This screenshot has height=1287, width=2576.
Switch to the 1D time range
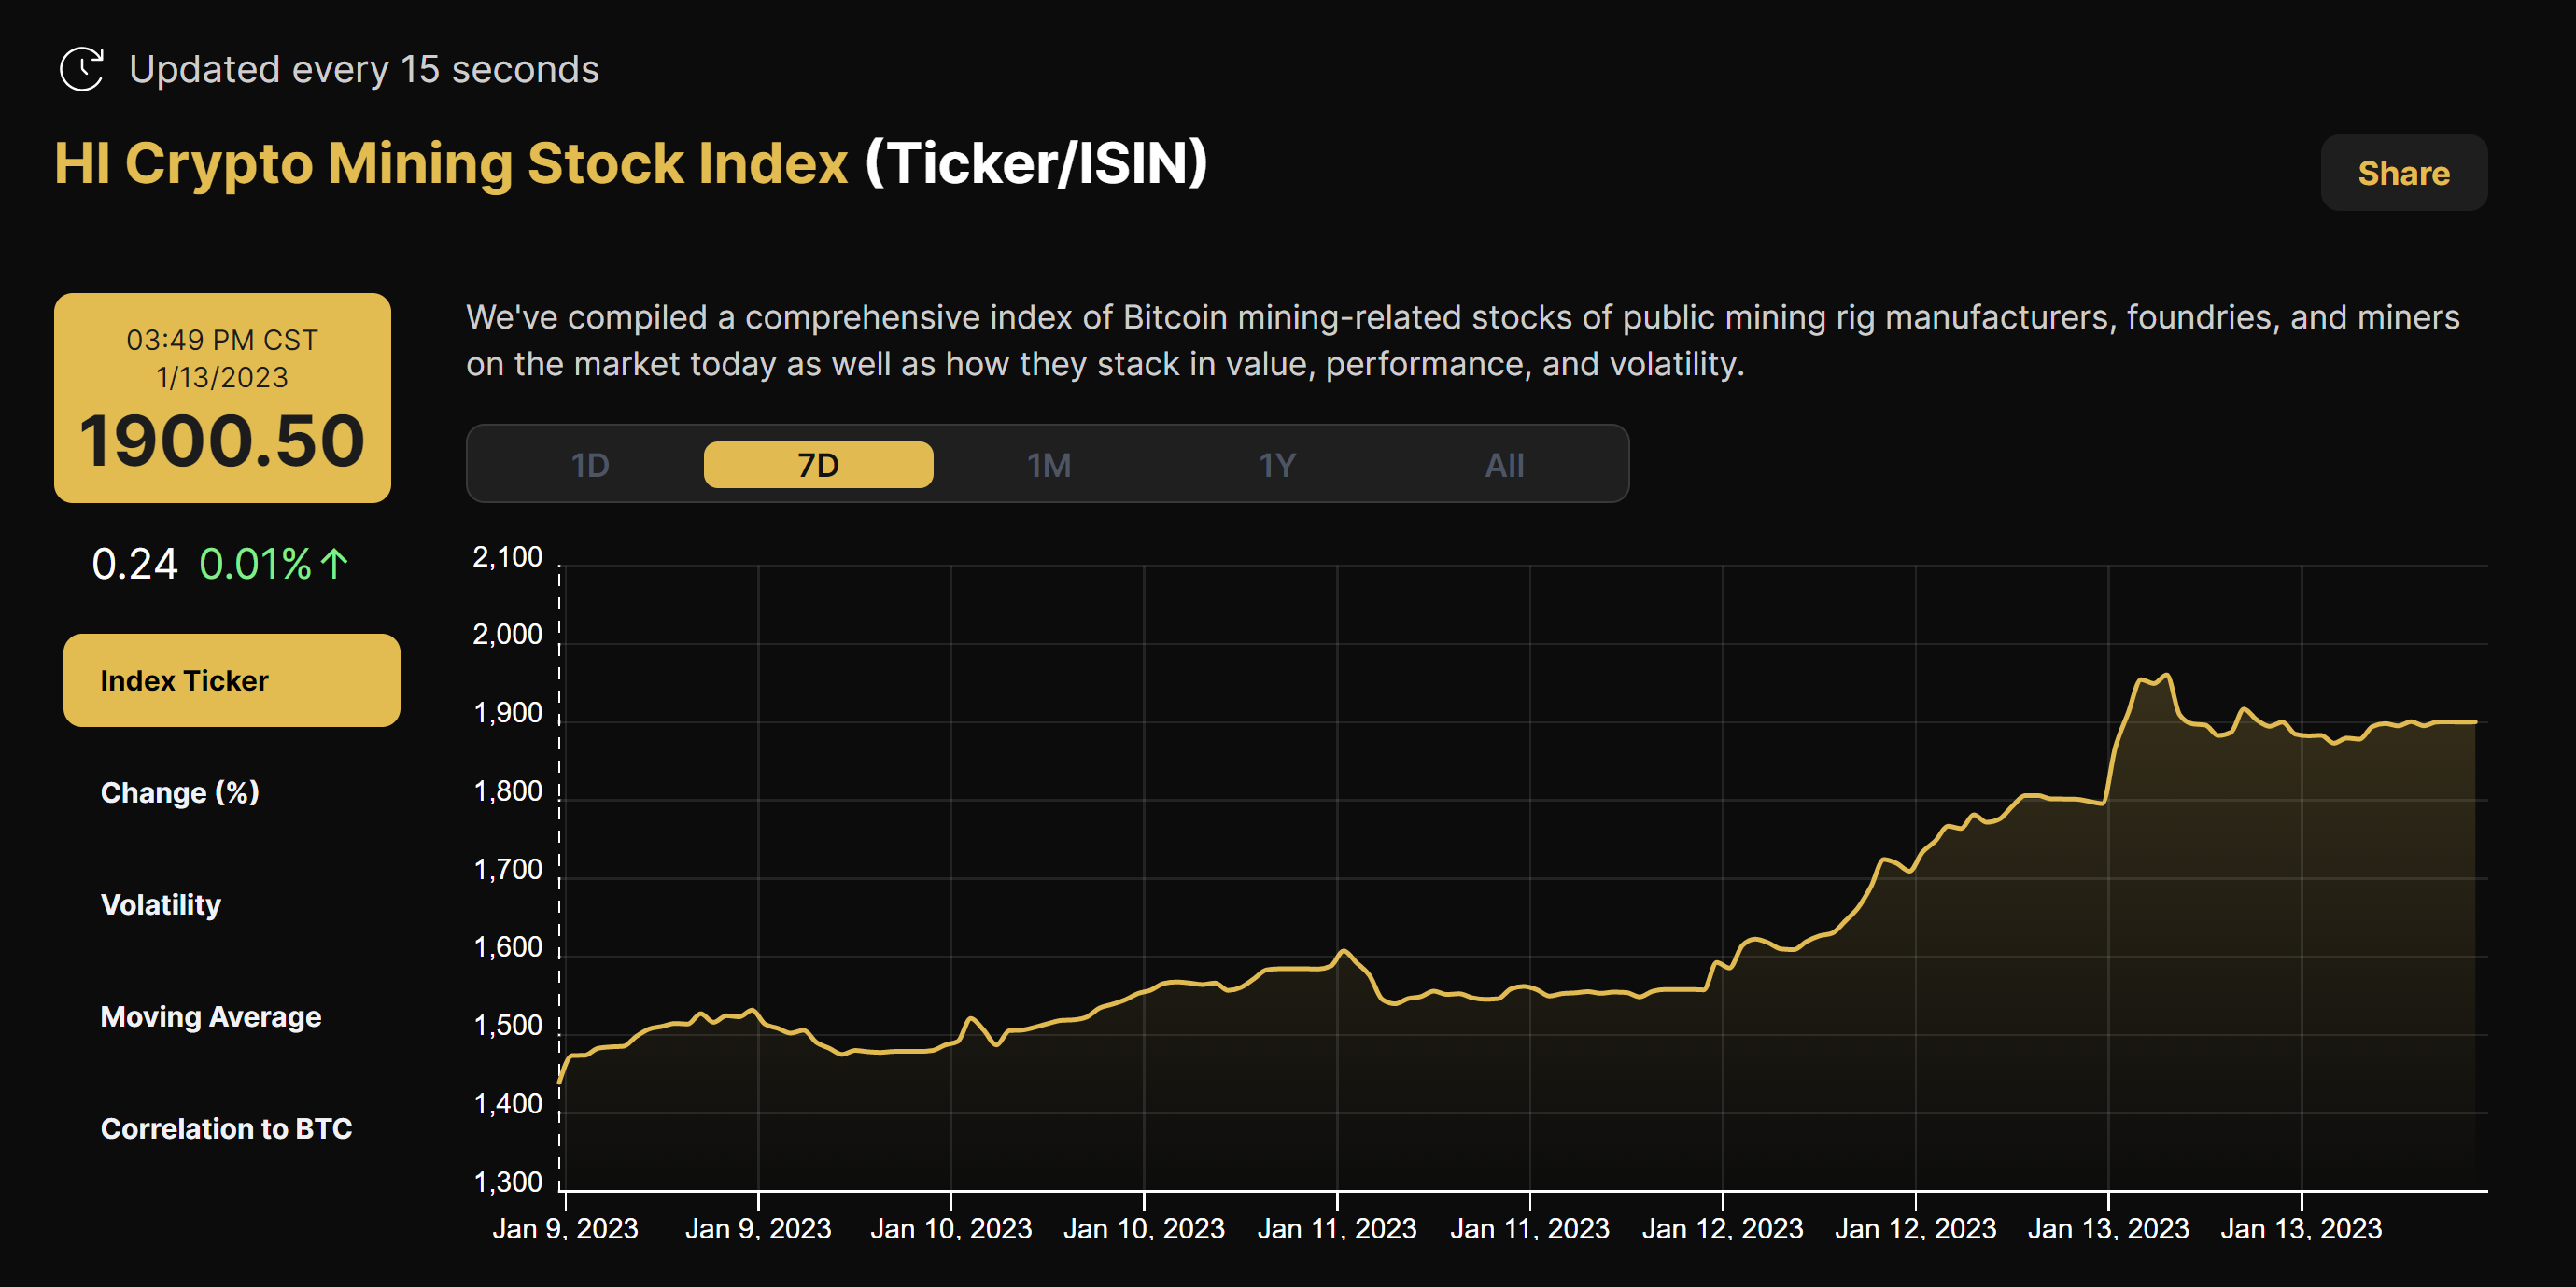(x=591, y=463)
